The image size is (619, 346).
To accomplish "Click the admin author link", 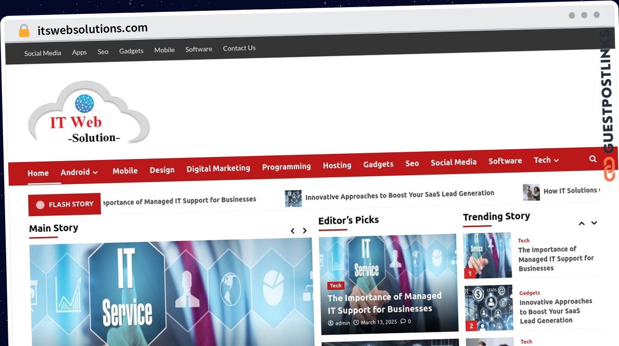I will point(343,323).
